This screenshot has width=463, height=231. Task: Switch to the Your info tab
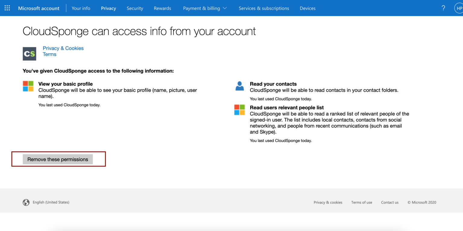(x=81, y=8)
